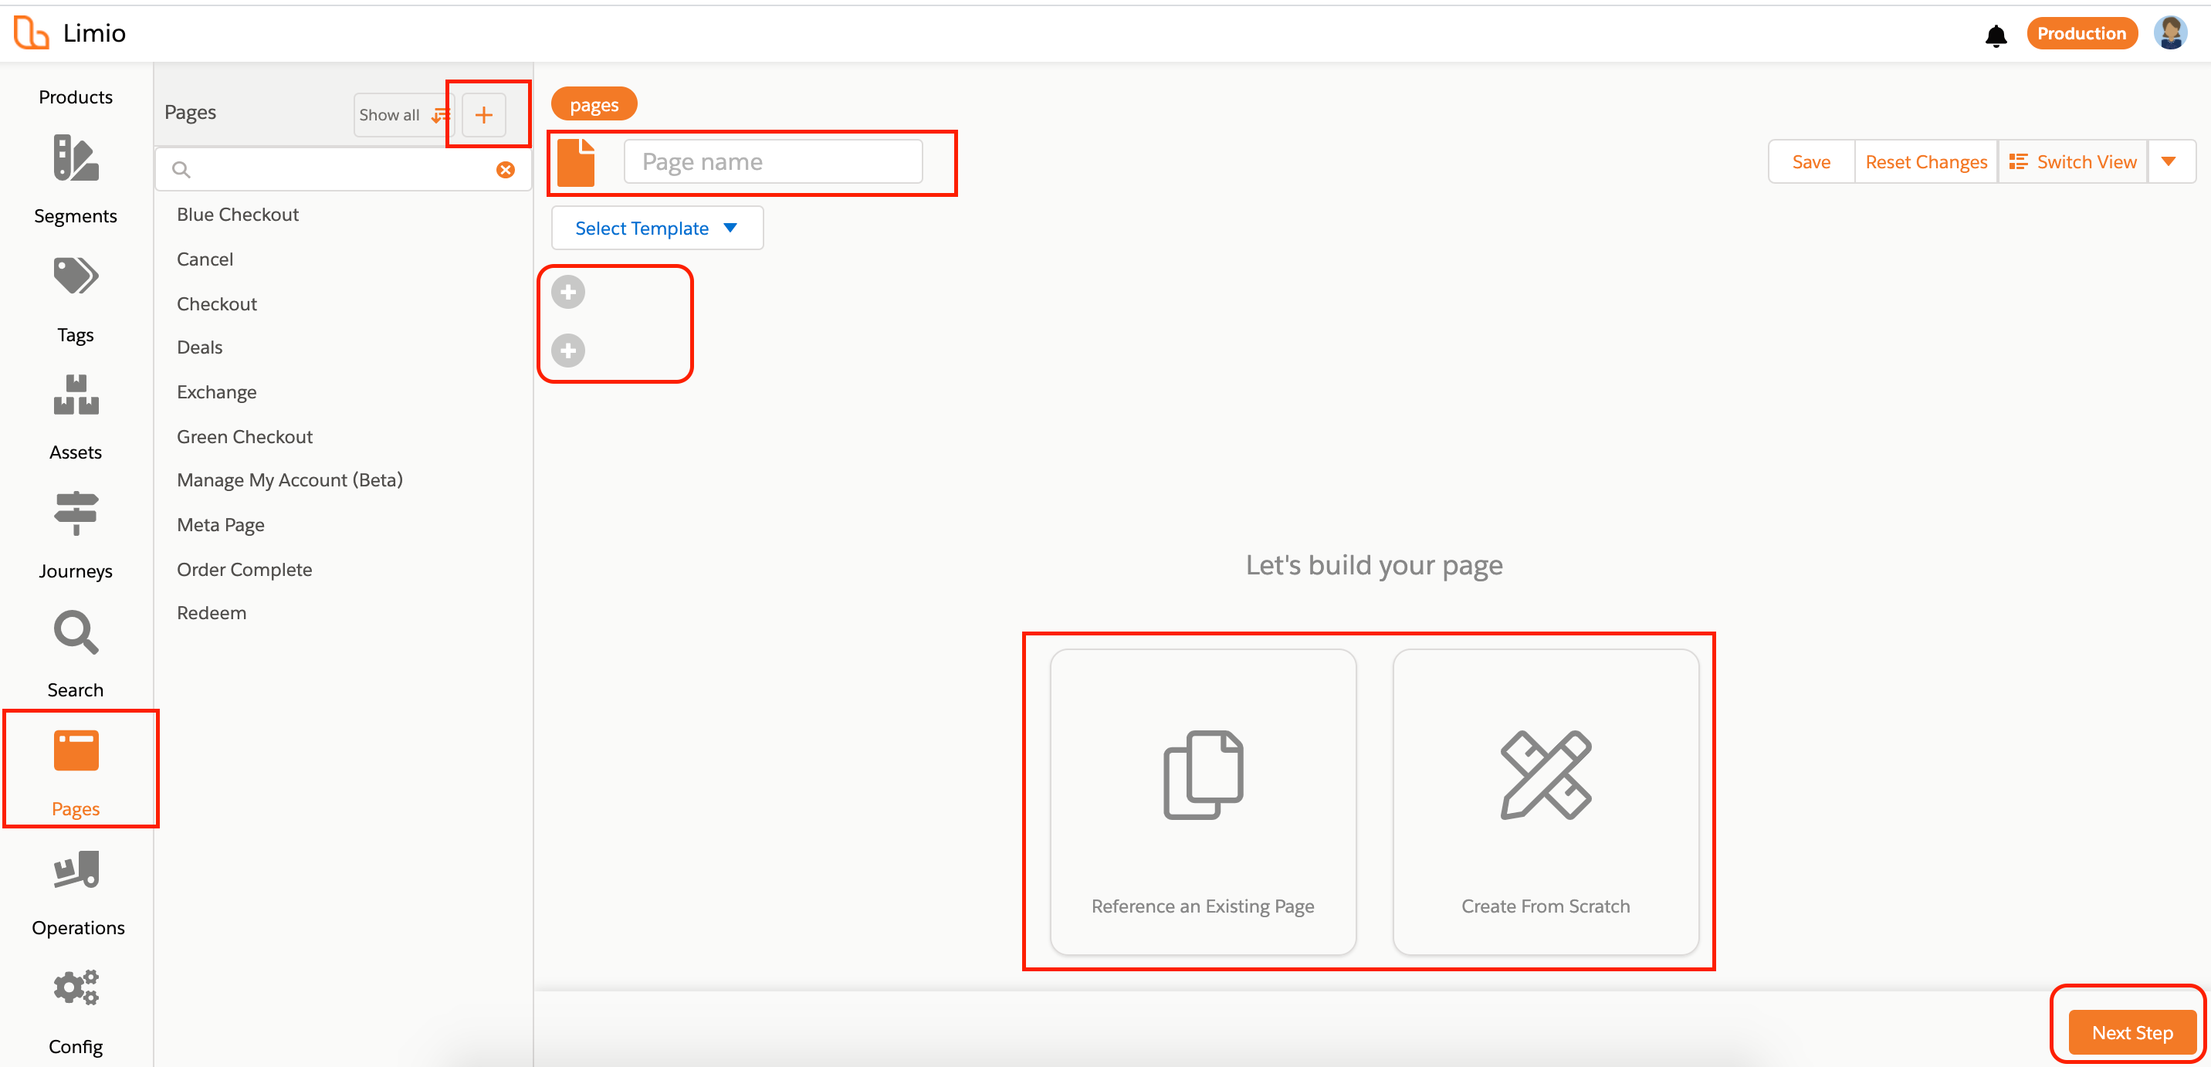Open the Journeys signpost icon
Image resolution: width=2211 pixels, height=1067 pixels.
pyautogui.click(x=76, y=513)
